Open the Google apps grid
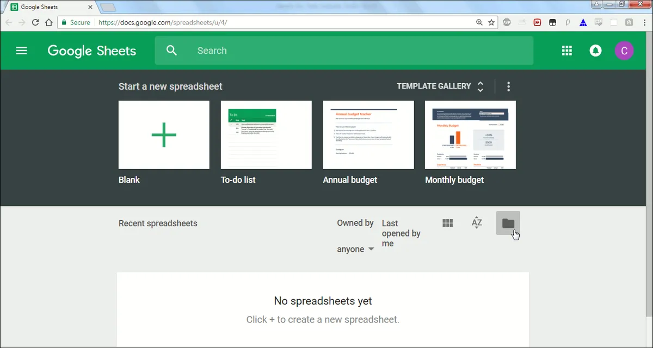The image size is (653, 348). click(x=567, y=51)
